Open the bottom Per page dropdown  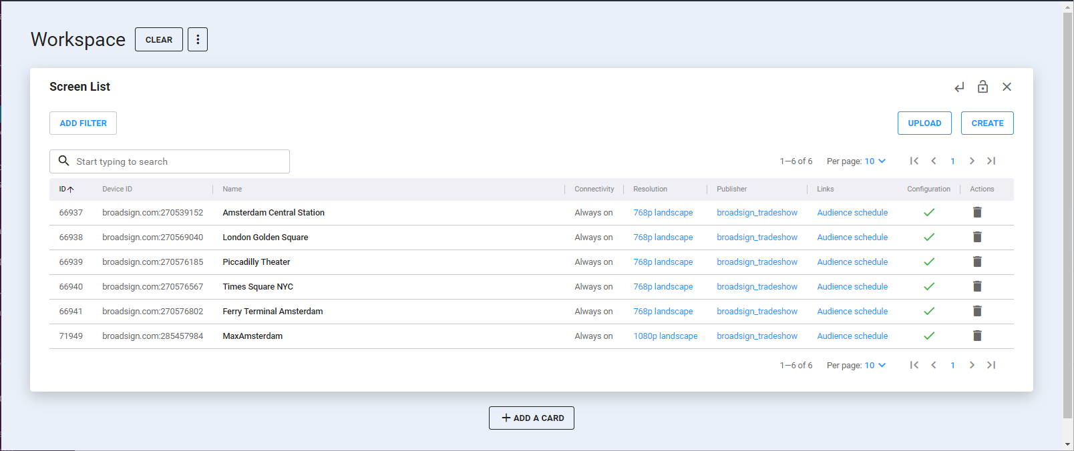coord(875,365)
